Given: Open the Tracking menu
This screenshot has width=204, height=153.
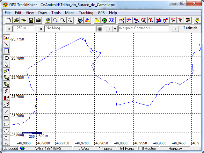Looking at the screenshot, I should (86, 13).
